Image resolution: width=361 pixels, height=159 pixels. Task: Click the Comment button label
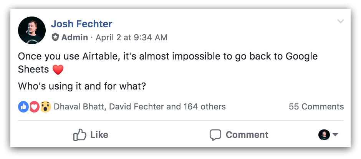(247, 135)
